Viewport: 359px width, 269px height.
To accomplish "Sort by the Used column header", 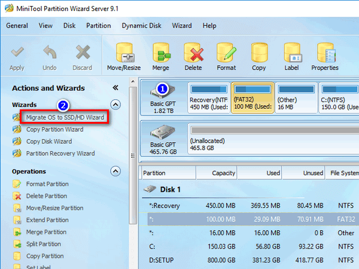I will [260, 173].
